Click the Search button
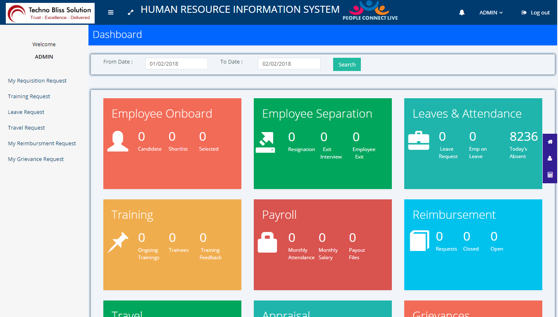Screen dimensions: 558x317 [347, 64]
